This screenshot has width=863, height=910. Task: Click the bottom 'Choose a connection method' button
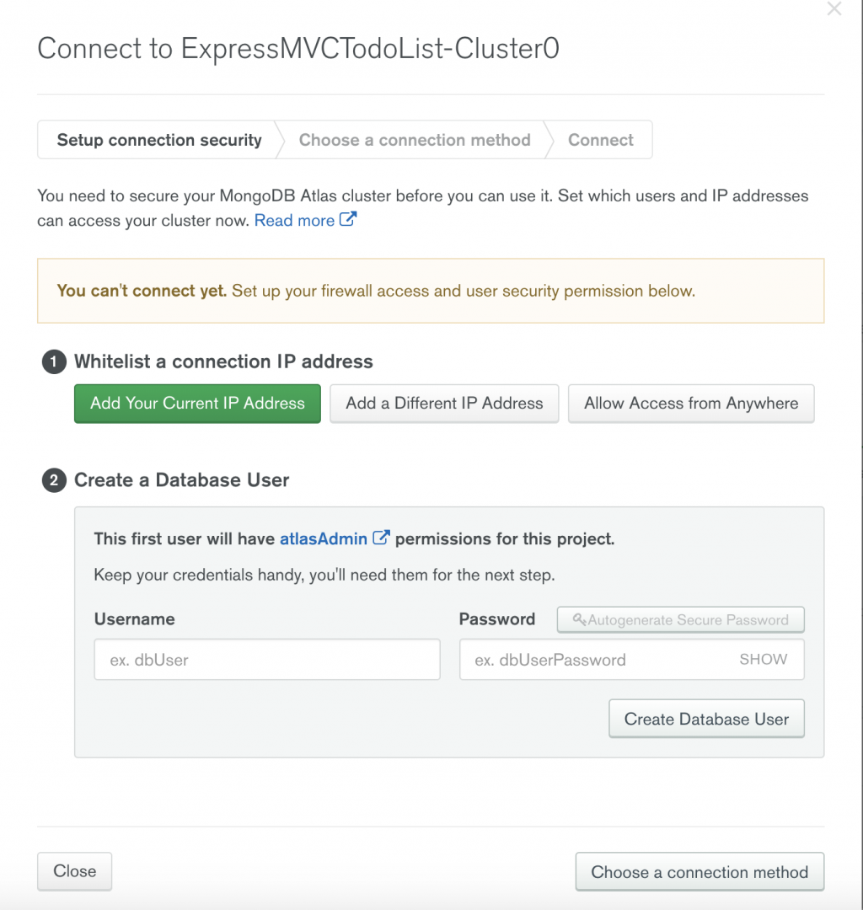tap(700, 872)
